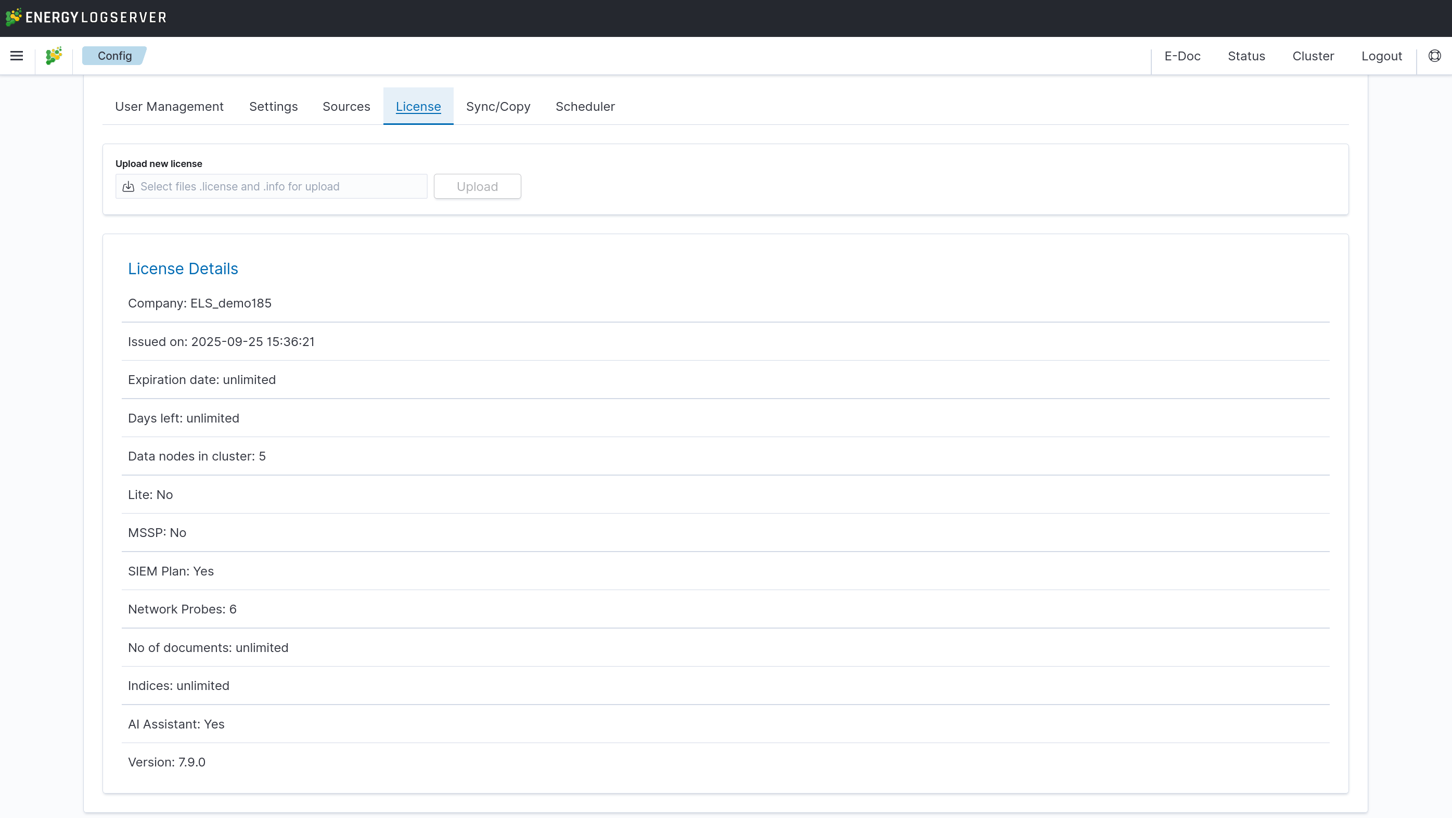
Task: Click Logout in the top bar
Action: pyautogui.click(x=1382, y=56)
